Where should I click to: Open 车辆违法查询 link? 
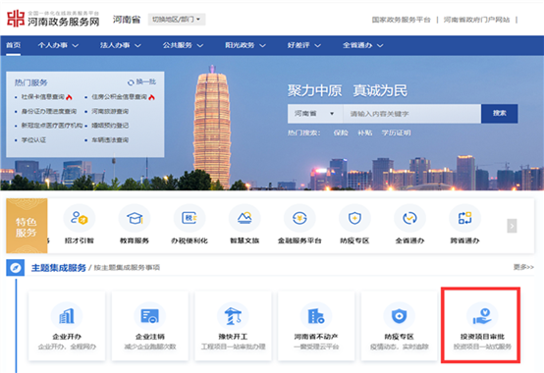pyautogui.click(x=110, y=140)
